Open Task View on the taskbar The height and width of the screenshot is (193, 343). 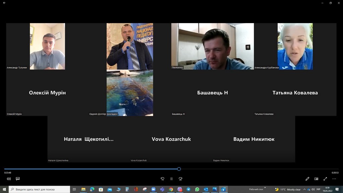[74, 189]
